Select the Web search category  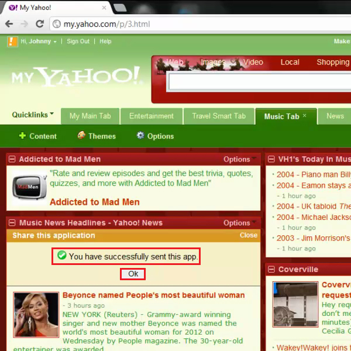(x=175, y=62)
